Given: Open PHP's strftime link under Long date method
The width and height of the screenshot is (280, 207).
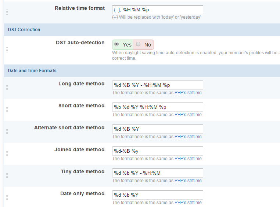Looking at the screenshot, I should [x=188, y=93].
